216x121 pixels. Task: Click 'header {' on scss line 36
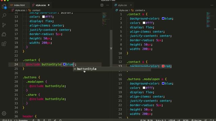(29, 117)
